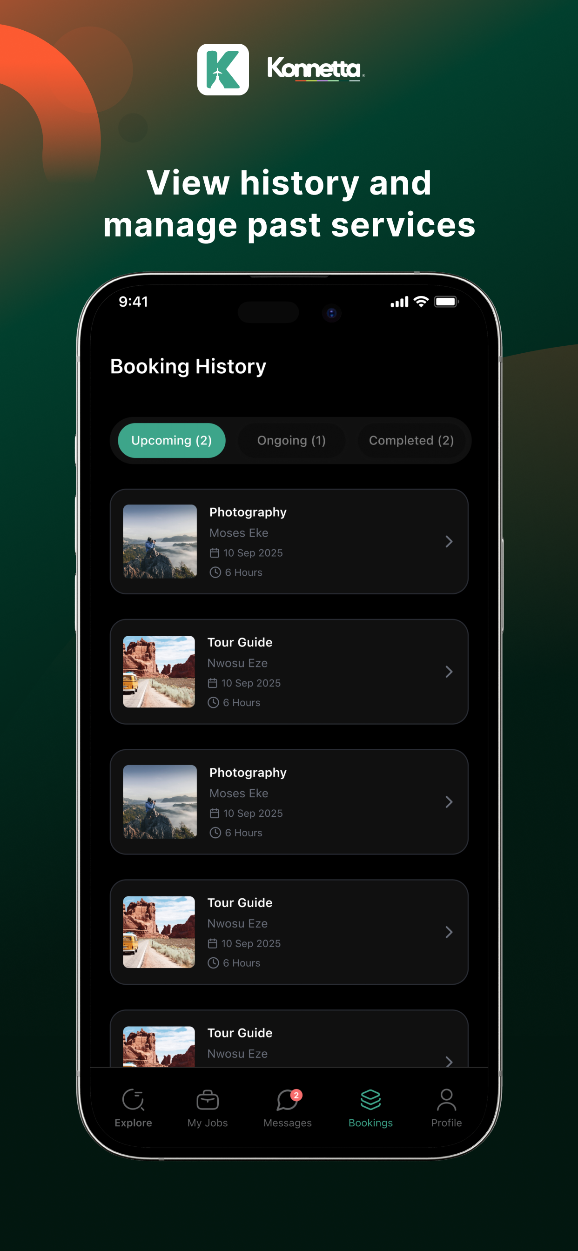Click the 9:41 status bar time
The height and width of the screenshot is (1251, 578).
[133, 302]
